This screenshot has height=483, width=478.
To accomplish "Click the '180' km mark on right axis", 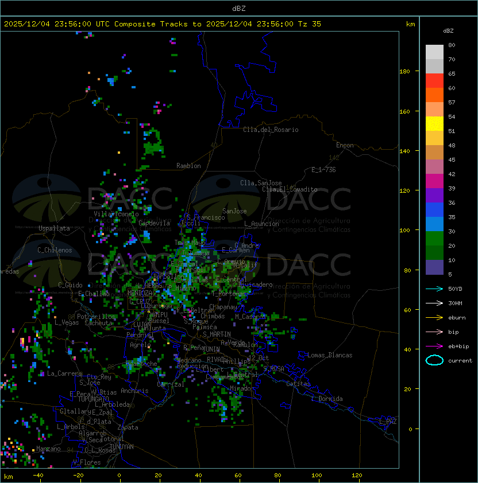I will point(404,71).
